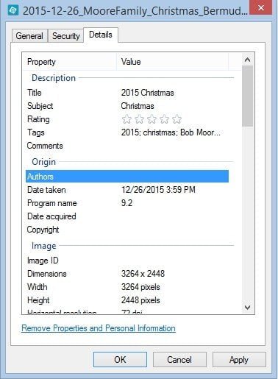
Task: Set rating to five stars
Action: 177,119
